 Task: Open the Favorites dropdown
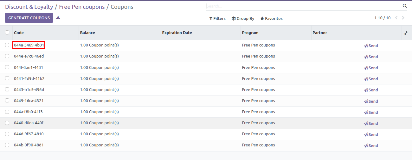click(271, 19)
